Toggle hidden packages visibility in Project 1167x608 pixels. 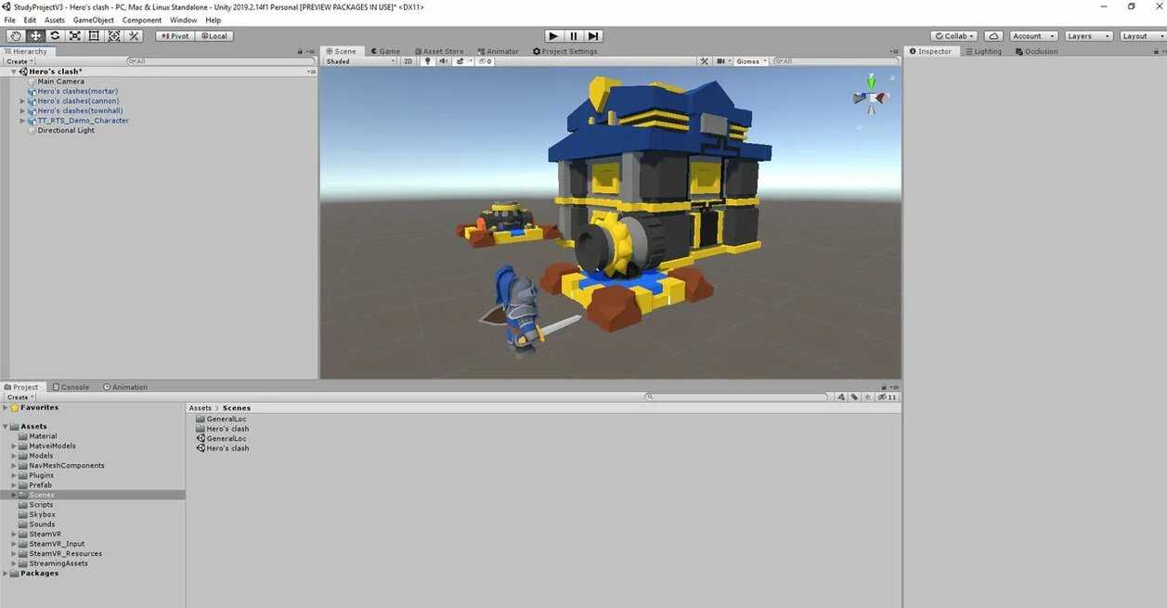[x=888, y=397]
